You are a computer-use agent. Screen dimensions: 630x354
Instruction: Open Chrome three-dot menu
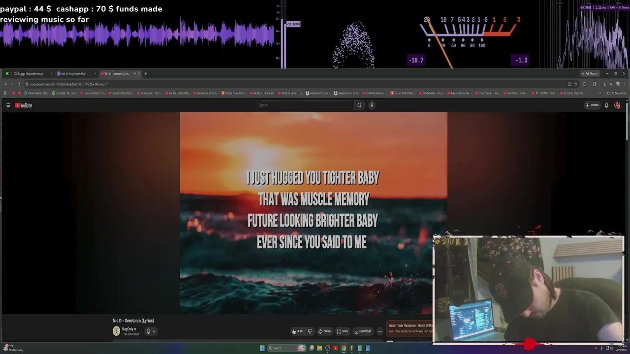(x=625, y=84)
